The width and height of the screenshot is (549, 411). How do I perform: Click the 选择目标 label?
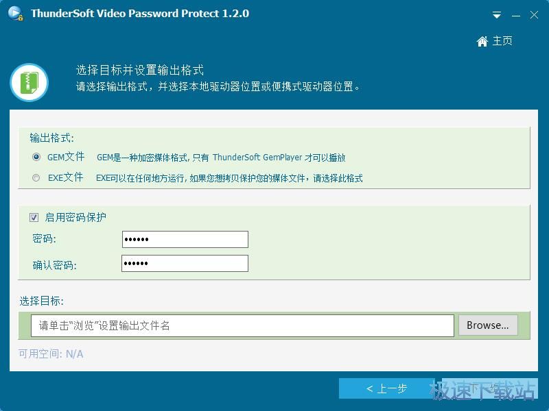42,301
